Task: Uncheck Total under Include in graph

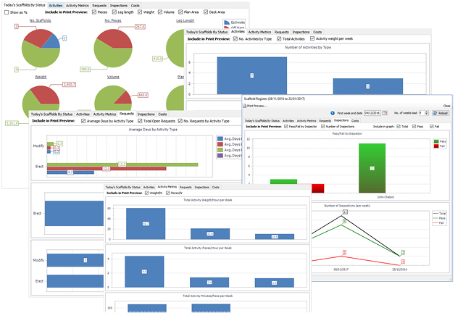Action: tap(399, 127)
